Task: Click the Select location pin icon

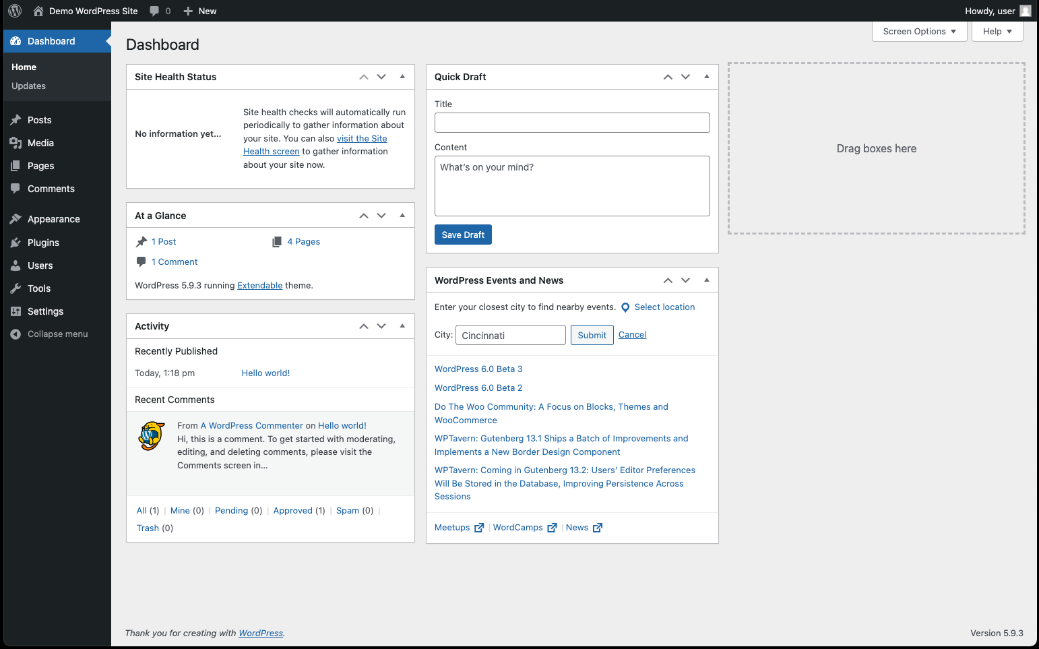Action: pyautogui.click(x=625, y=307)
